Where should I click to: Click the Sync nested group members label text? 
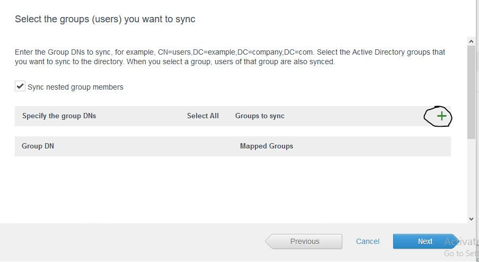point(75,87)
